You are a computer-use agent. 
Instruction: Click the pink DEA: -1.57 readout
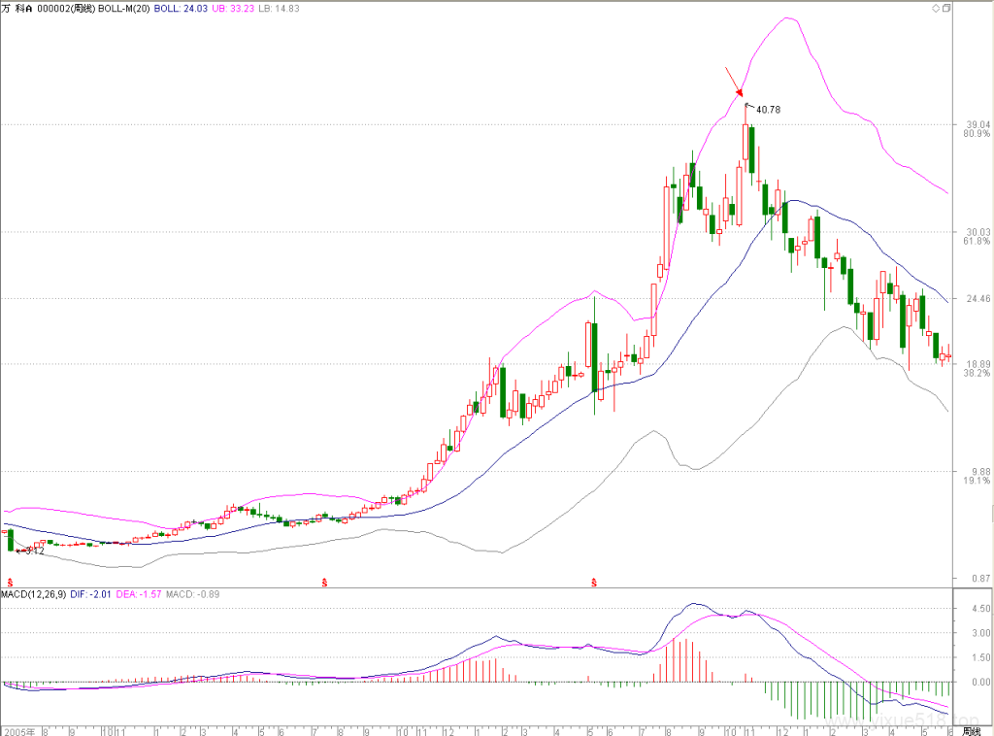[x=139, y=594]
